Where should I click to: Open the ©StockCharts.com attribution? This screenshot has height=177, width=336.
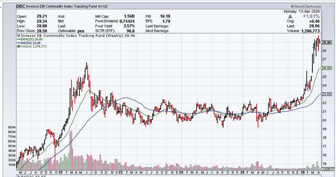[306, 7]
